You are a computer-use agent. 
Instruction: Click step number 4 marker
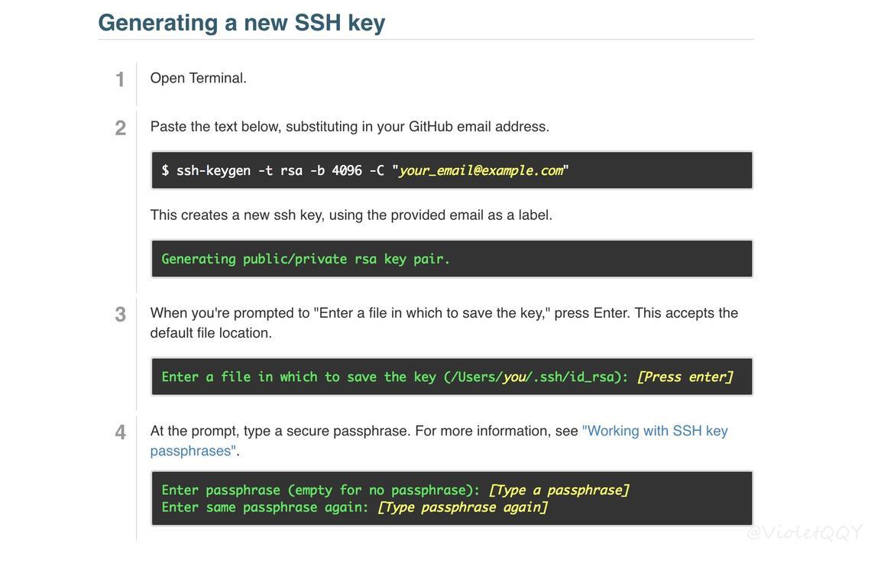click(121, 432)
